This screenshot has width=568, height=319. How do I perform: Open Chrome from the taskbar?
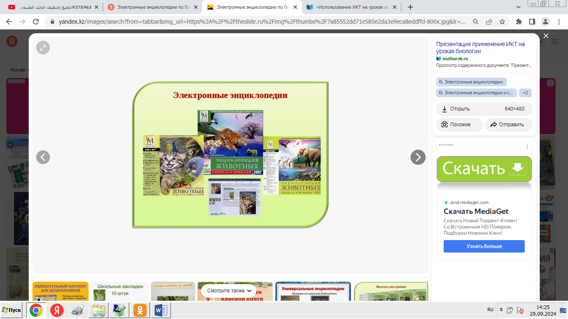36,310
